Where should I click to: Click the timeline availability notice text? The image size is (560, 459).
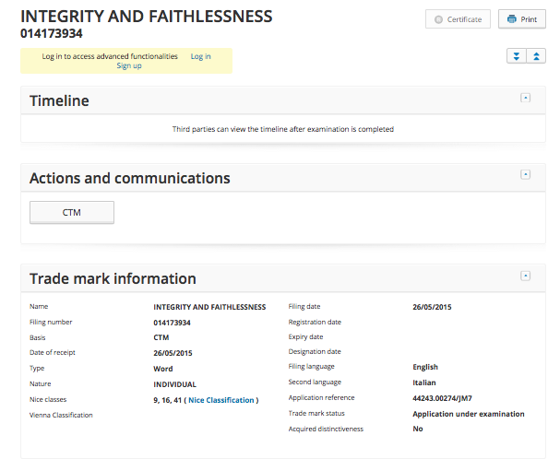[x=282, y=129]
